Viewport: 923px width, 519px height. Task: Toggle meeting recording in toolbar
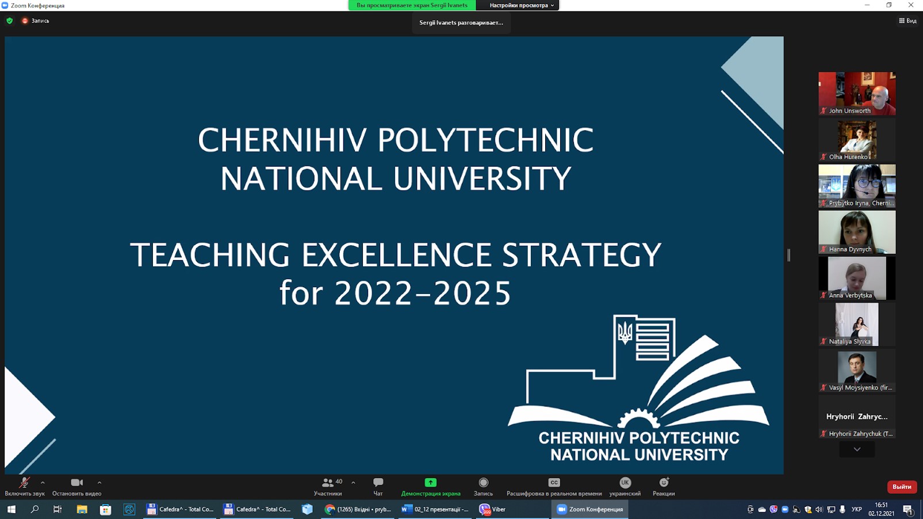[x=483, y=483]
